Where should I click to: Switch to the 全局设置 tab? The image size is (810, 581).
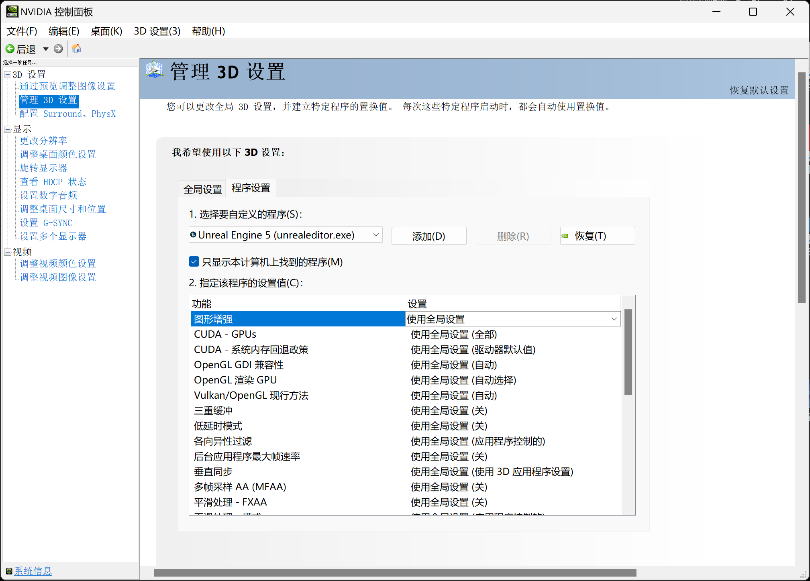(202, 189)
